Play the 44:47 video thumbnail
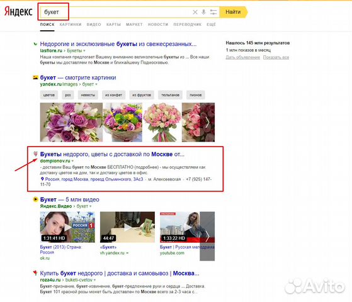 click(x=127, y=227)
